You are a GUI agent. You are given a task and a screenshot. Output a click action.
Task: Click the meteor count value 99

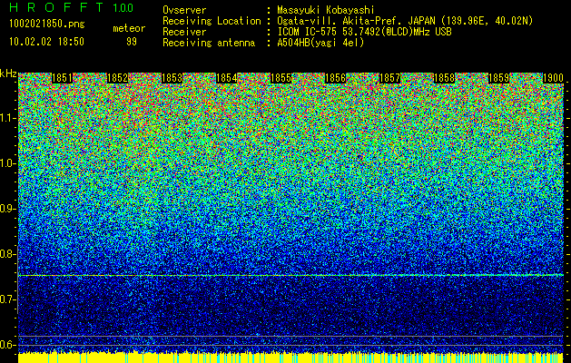[132, 42]
